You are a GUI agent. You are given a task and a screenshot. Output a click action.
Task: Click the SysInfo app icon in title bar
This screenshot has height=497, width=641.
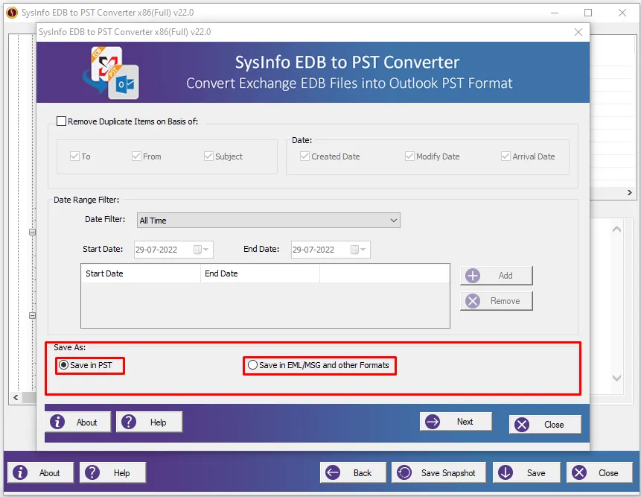[12, 13]
